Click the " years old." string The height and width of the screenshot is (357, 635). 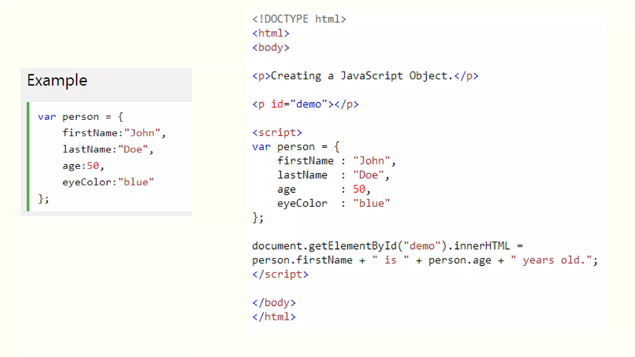pyautogui.click(x=552, y=260)
